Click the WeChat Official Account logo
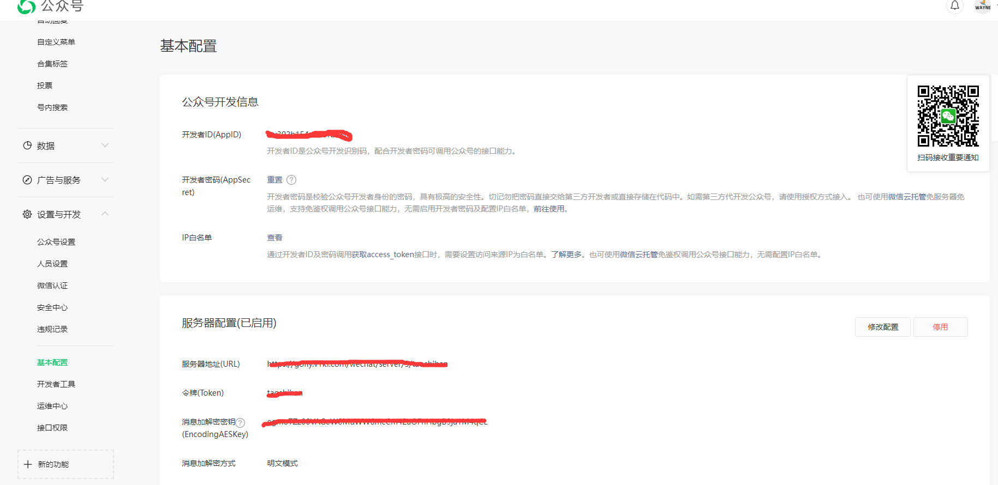Viewport: 998px width, 485px height. 26,7
